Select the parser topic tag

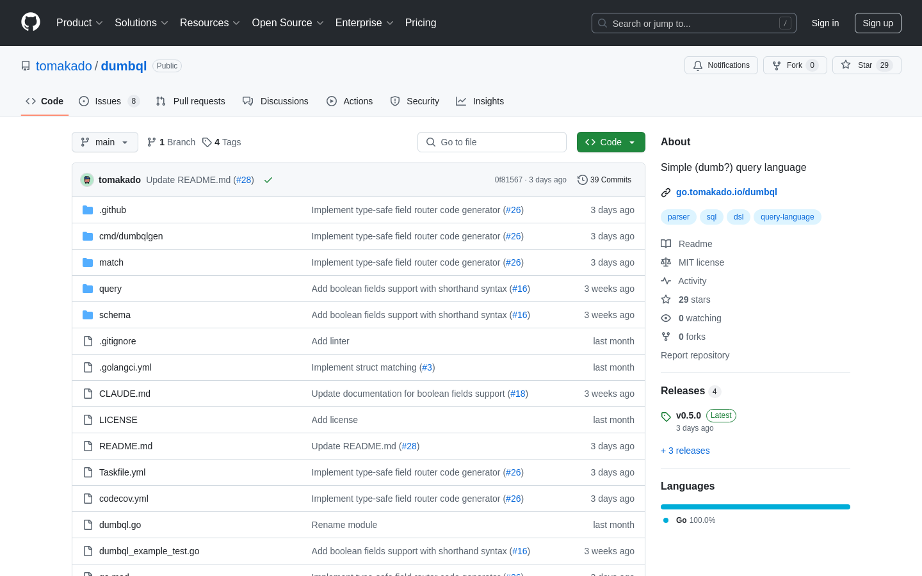pyautogui.click(x=678, y=217)
